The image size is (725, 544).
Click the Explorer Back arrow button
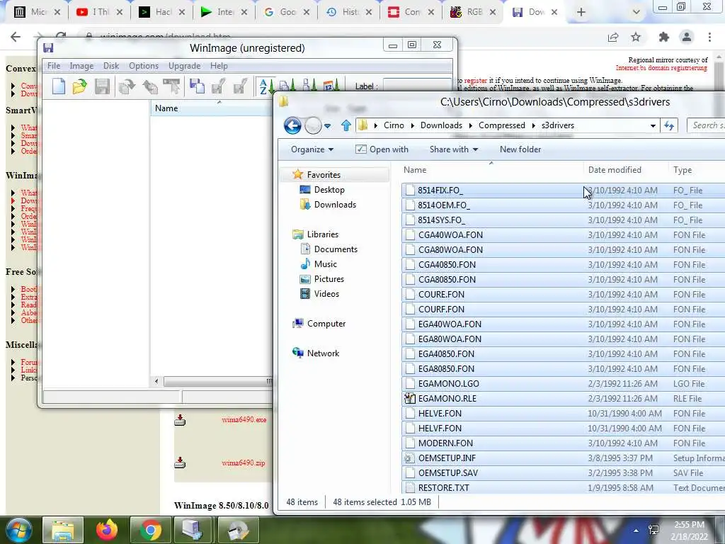[x=292, y=125]
